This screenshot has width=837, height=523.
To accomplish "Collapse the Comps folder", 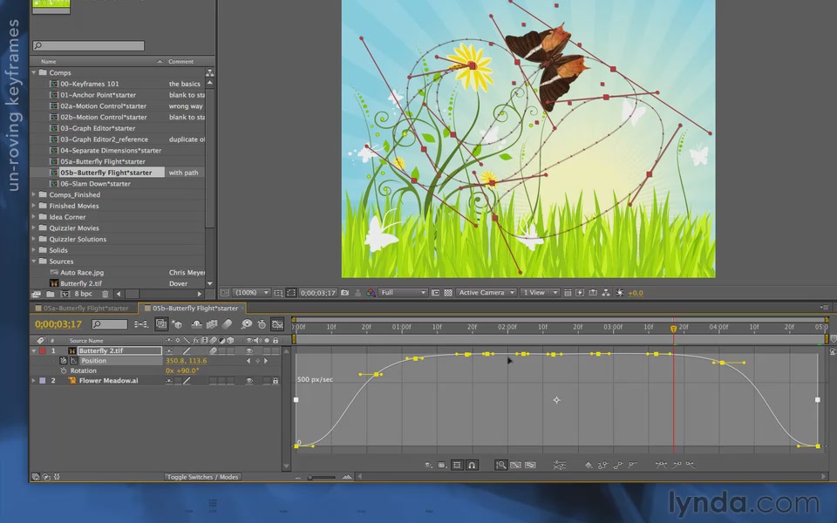I will 34,72.
